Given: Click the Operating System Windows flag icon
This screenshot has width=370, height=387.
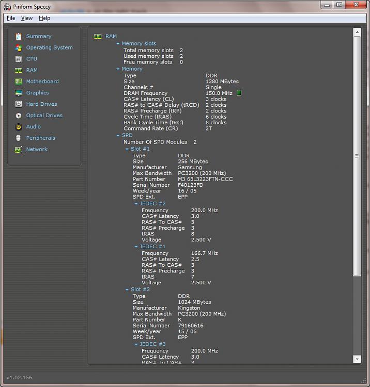Looking at the screenshot, I should coord(19,47).
